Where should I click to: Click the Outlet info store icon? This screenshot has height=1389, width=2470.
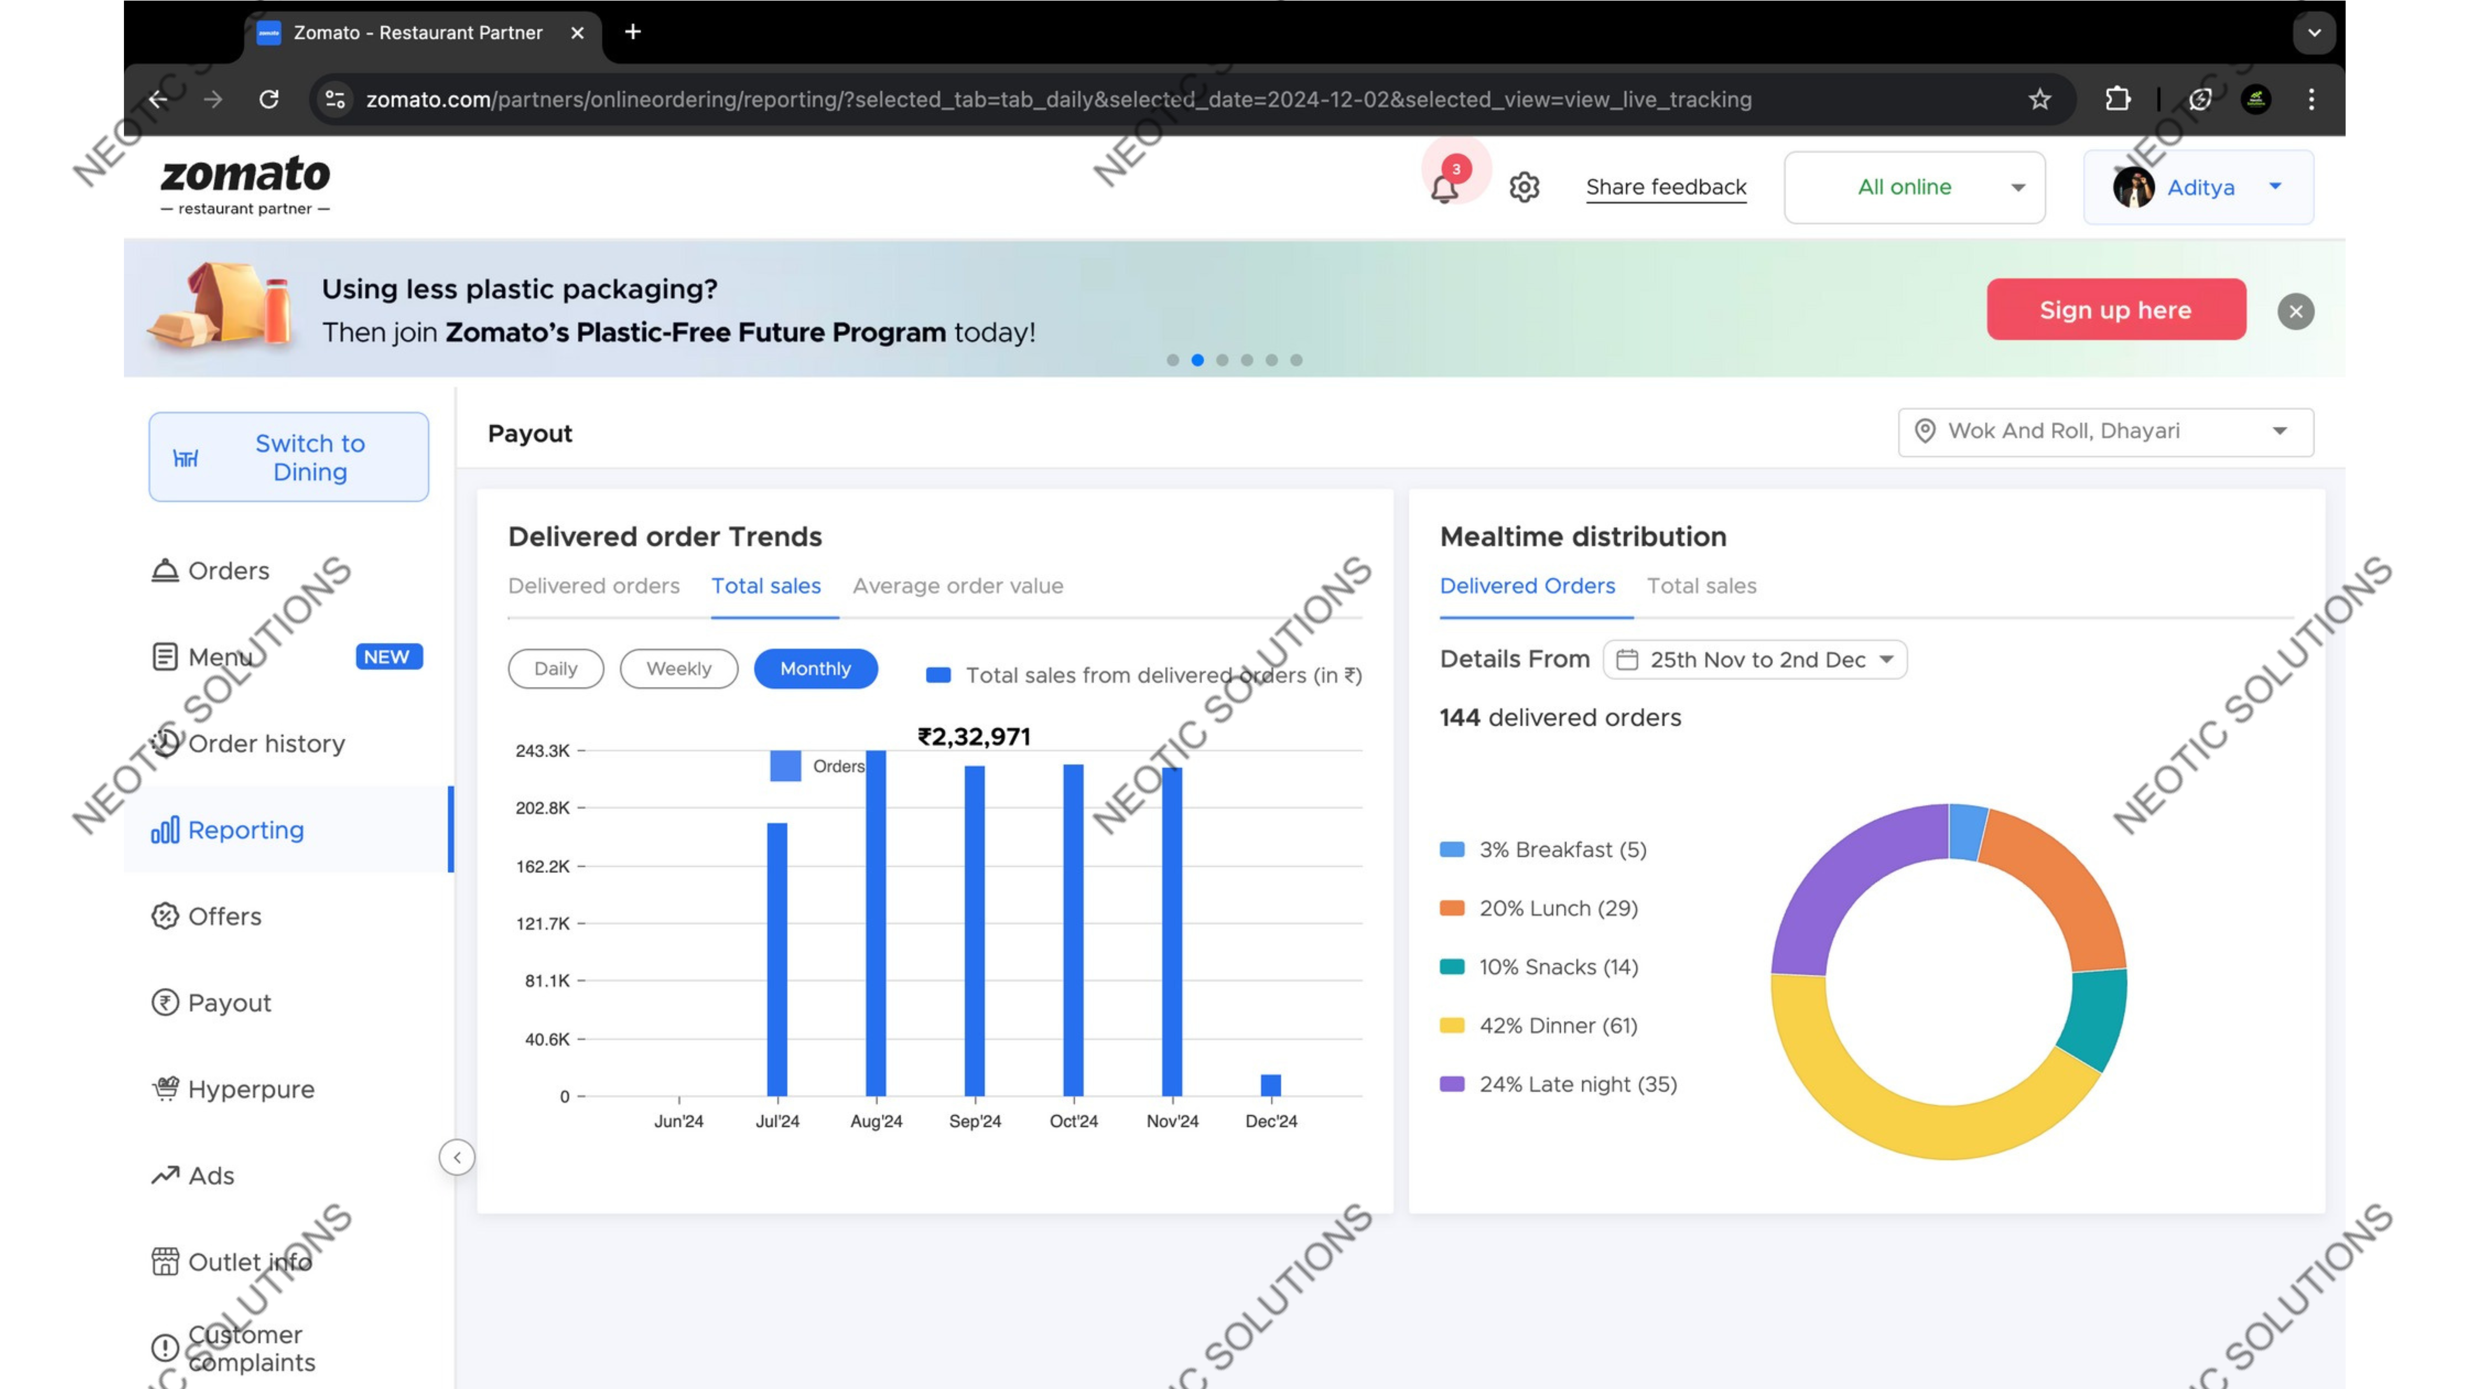[165, 1261]
